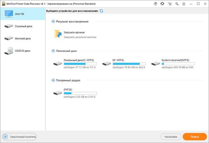This screenshot has height=143, width=209.
Task: Click the text свободно 2.25 GB из 2.93 G
Action: click(80, 97)
